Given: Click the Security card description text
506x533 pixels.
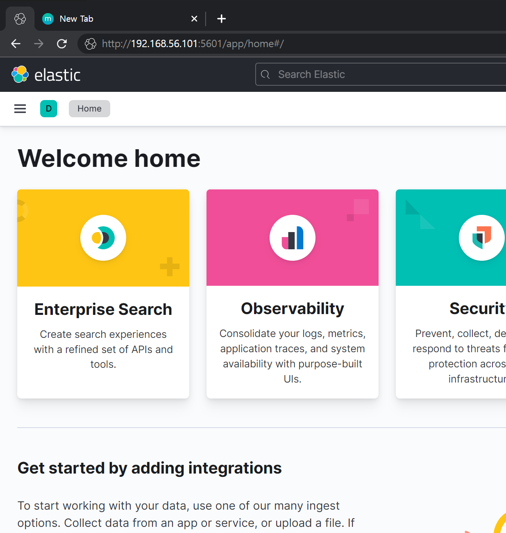Looking at the screenshot, I should [459, 356].
